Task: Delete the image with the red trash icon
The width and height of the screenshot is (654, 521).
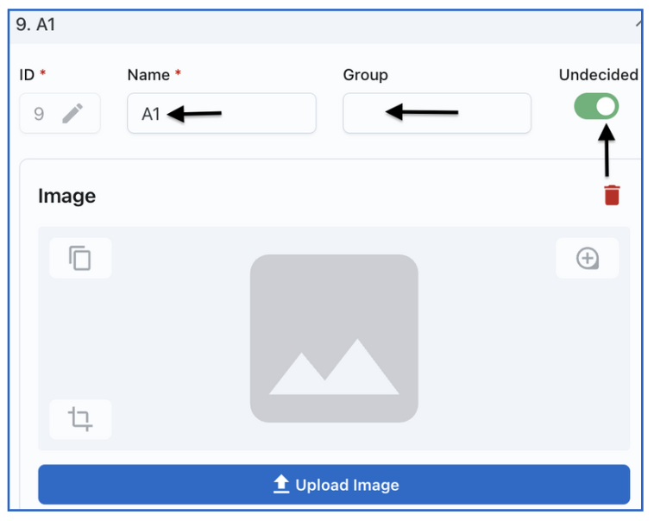Action: 612,195
